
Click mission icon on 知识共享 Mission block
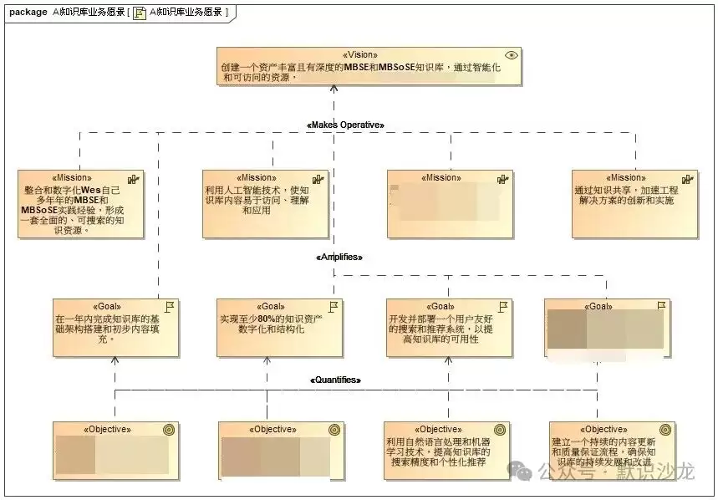tap(687, 179)
